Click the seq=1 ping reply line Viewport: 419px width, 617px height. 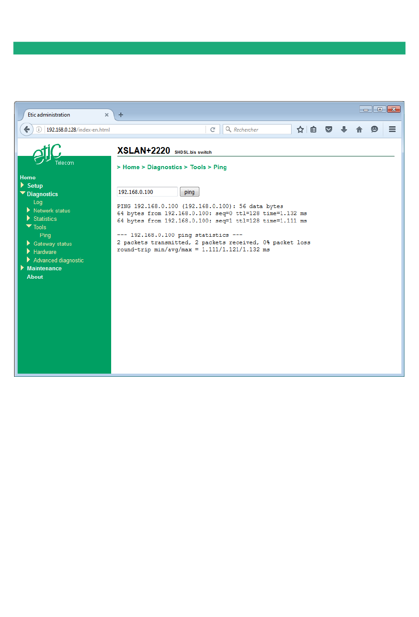212,221
